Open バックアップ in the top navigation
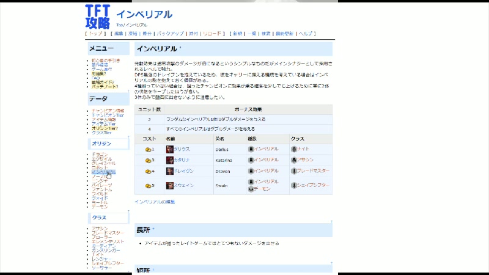489x275 pixels. pyautogui.click(x=170, y=34)
